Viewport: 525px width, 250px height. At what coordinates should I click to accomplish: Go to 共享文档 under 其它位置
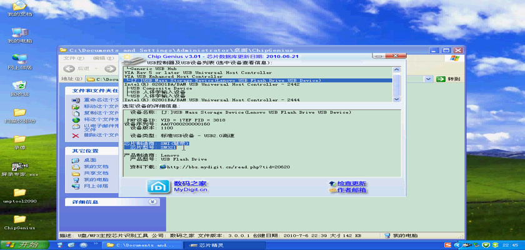[96, 173]
